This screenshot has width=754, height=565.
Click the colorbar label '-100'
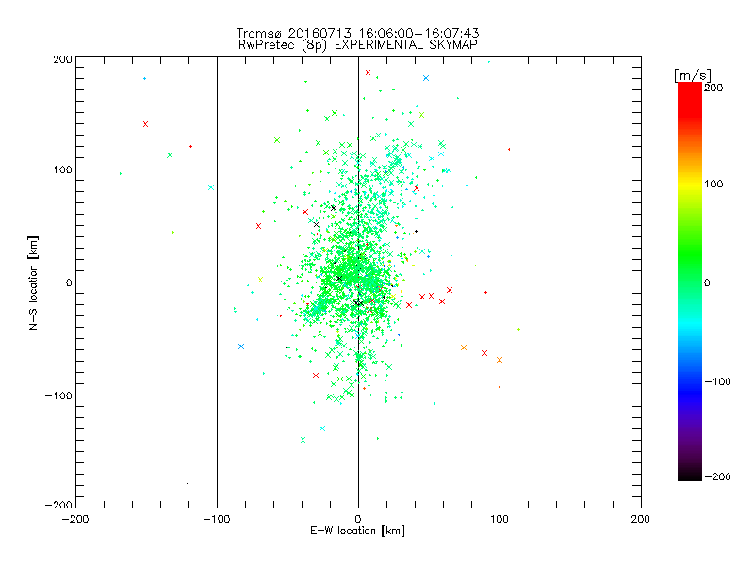[717, 381]
